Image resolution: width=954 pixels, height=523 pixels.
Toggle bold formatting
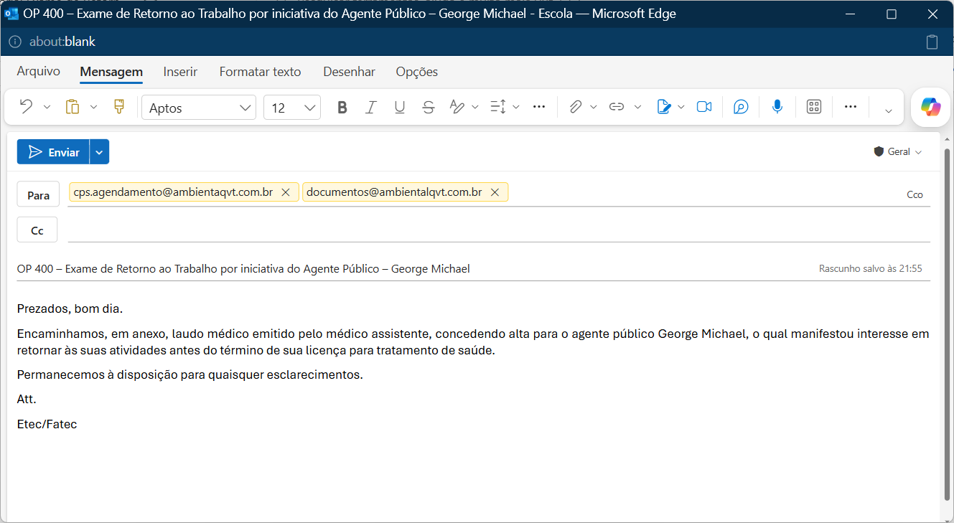coord(342,108)
